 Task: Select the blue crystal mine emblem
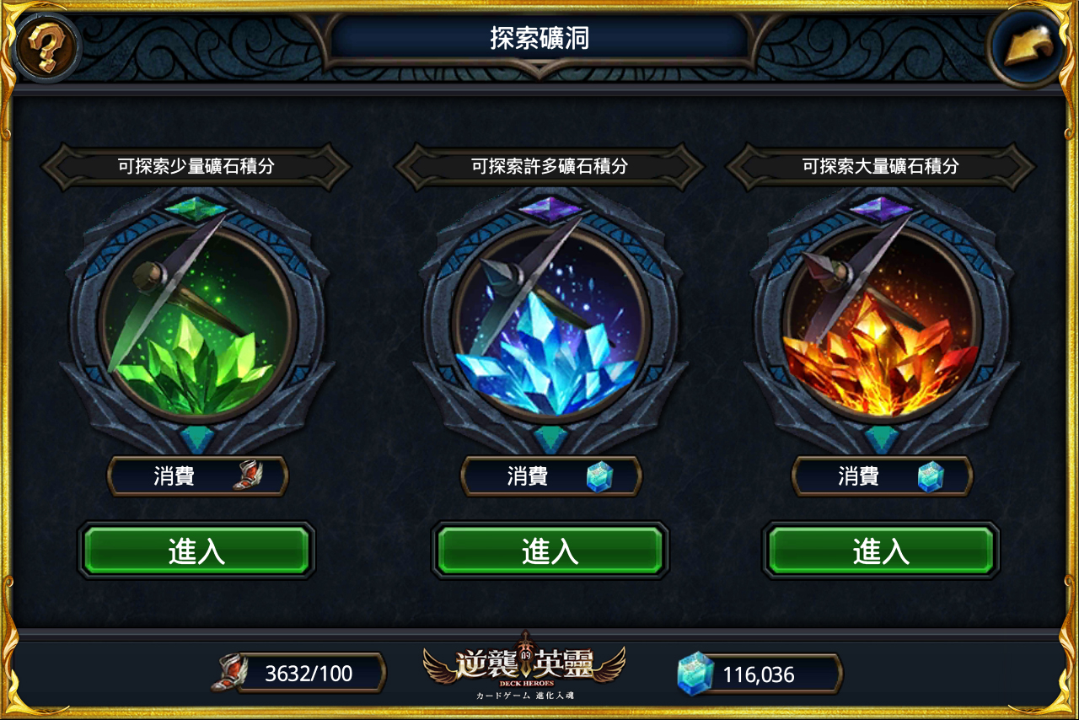tap(550, 323)
